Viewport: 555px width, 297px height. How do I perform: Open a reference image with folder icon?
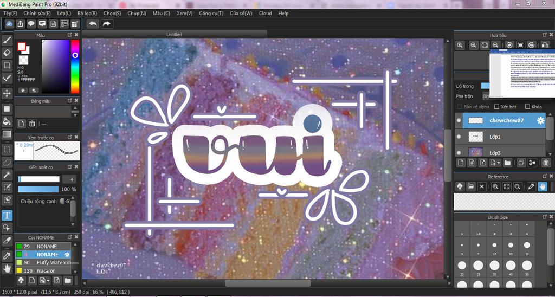pyautogui.click(x=470, y=186)
